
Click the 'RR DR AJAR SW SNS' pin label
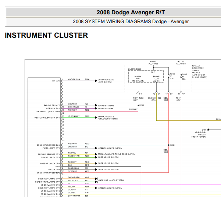click(50, 194)
